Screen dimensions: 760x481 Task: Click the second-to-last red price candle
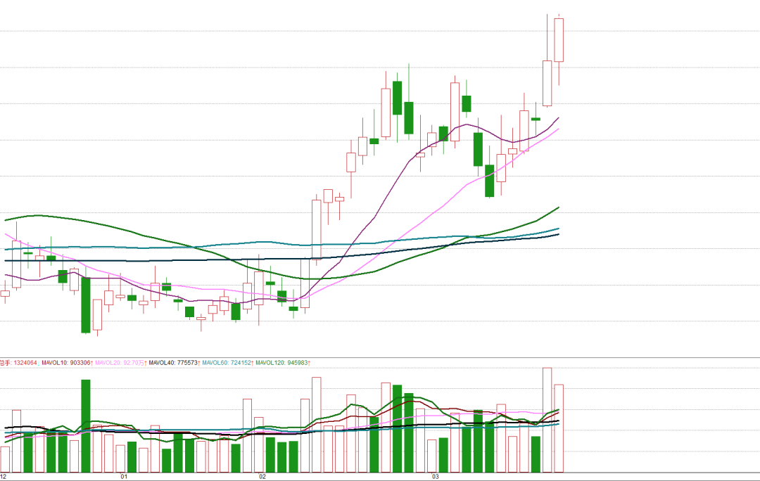coord(547,83)
